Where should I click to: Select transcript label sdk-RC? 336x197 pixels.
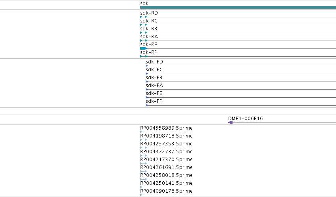tap(149, 21)
